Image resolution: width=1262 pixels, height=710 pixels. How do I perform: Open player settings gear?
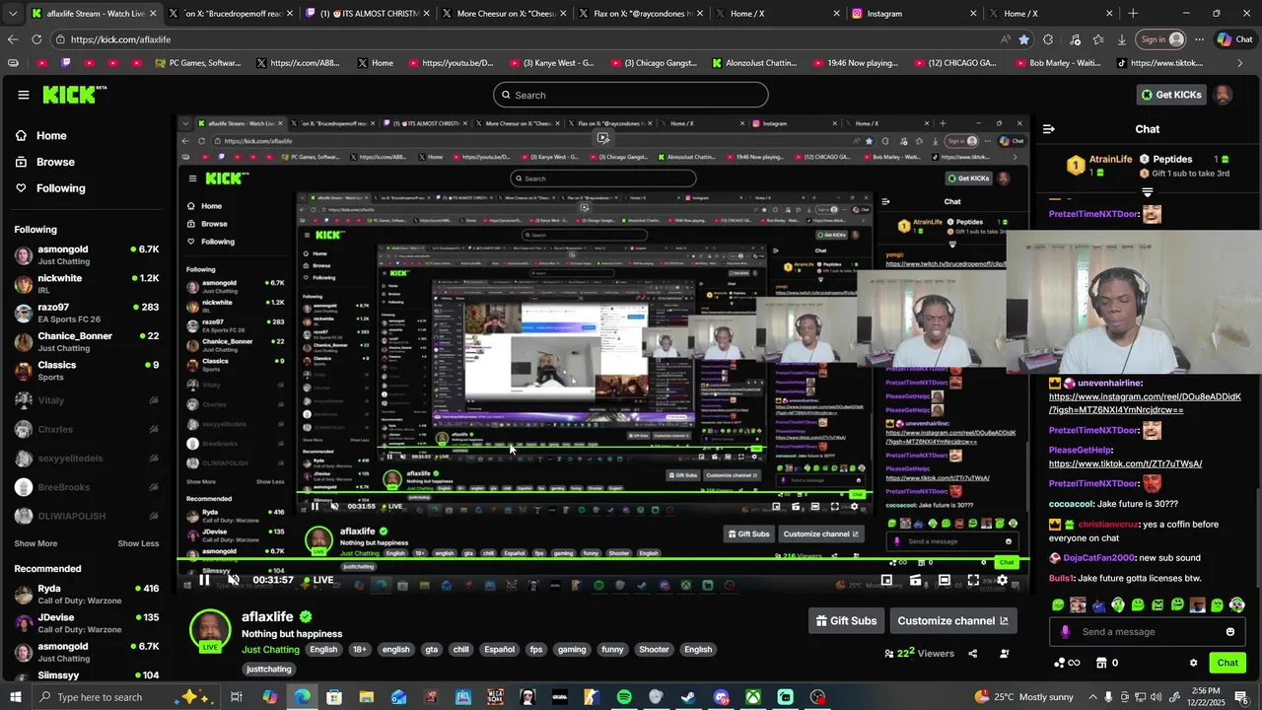1002,580
